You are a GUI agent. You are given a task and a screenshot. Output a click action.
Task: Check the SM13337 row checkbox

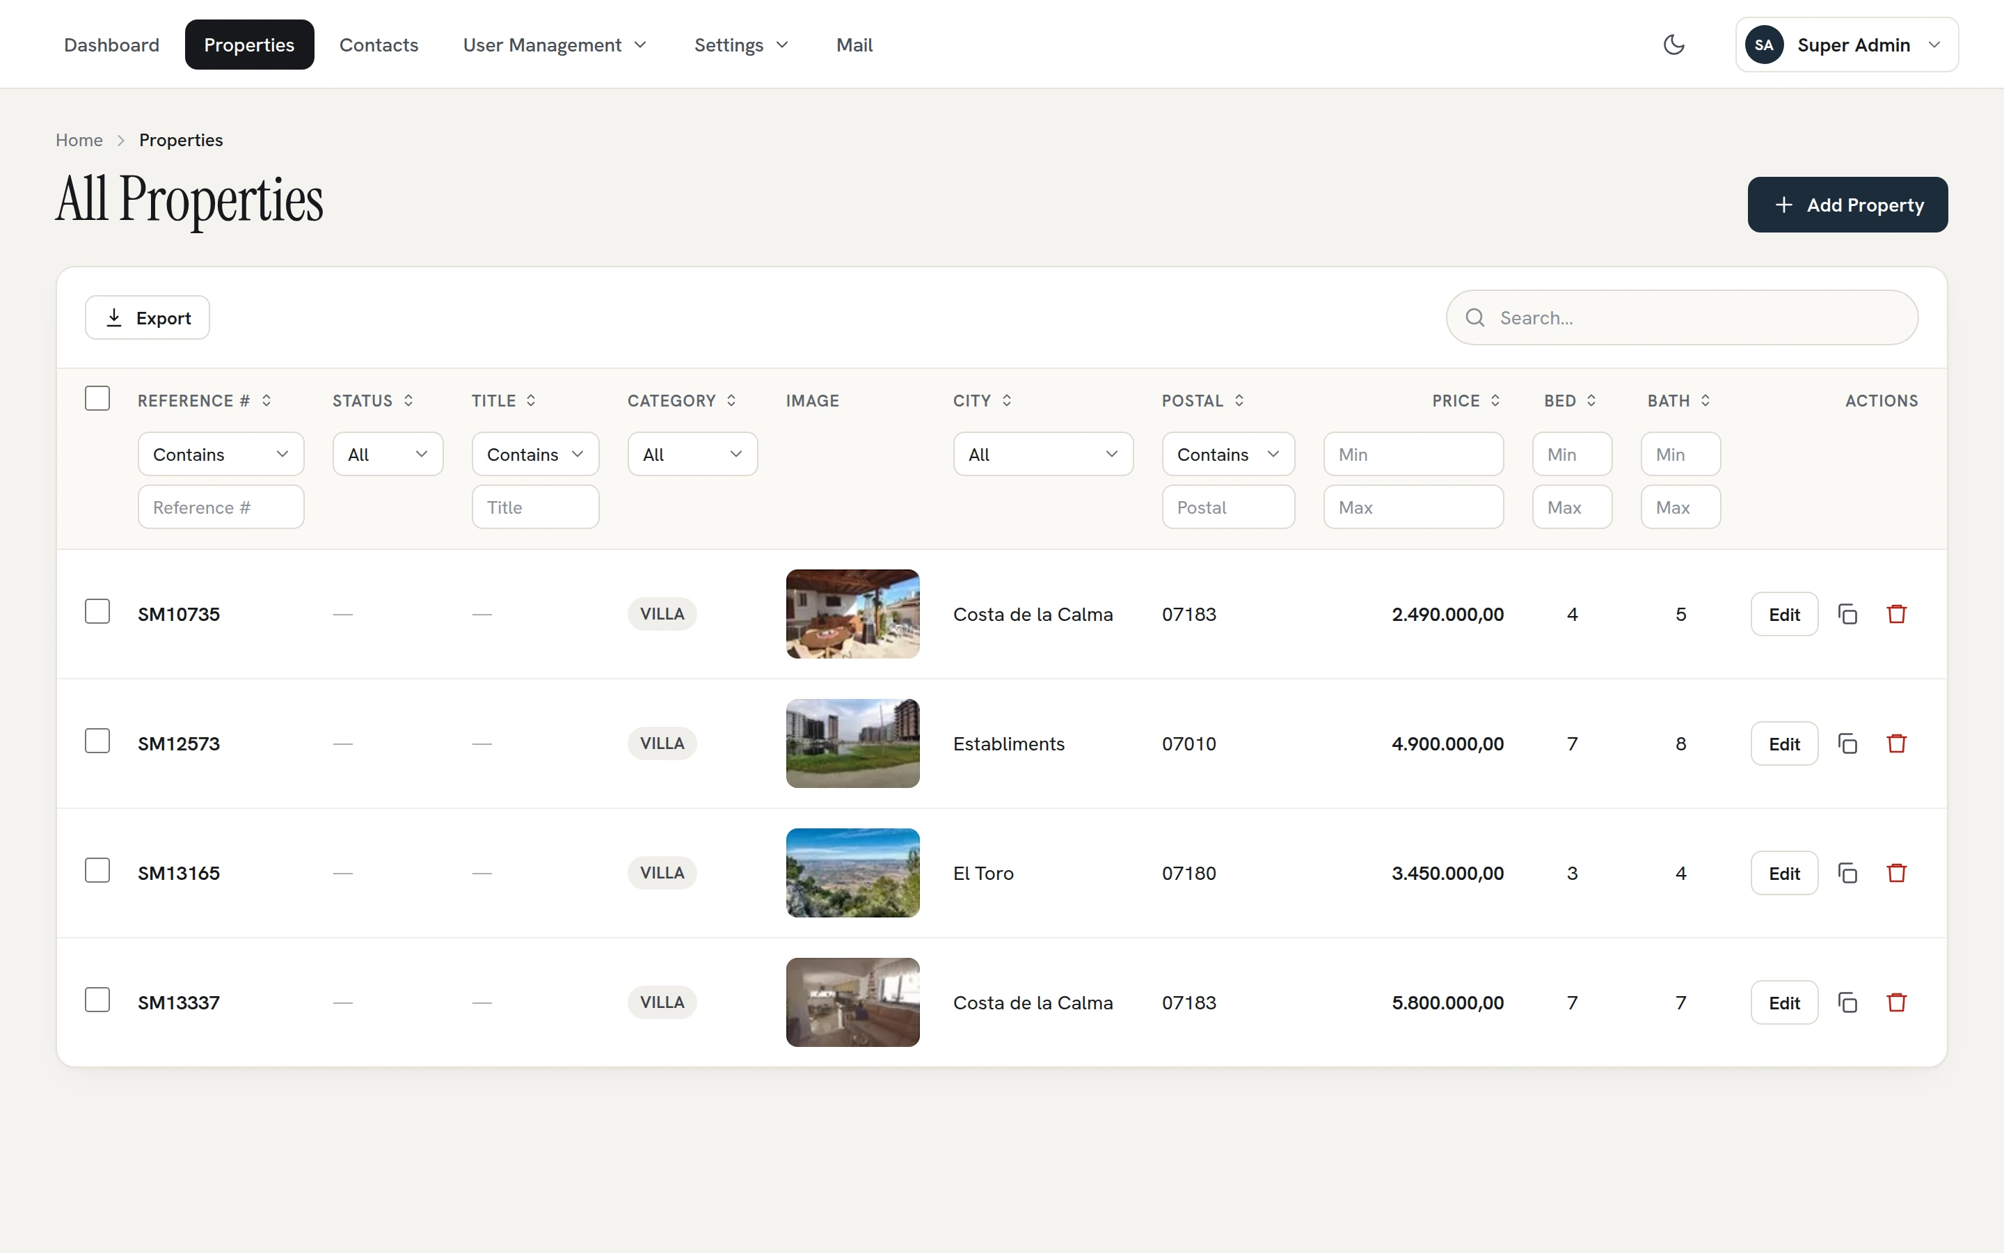[97, 1000]
